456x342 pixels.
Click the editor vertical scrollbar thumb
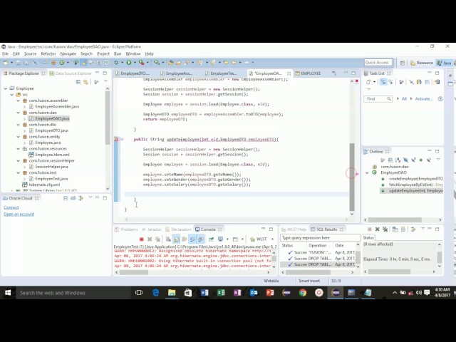click(x=352, y=177)
